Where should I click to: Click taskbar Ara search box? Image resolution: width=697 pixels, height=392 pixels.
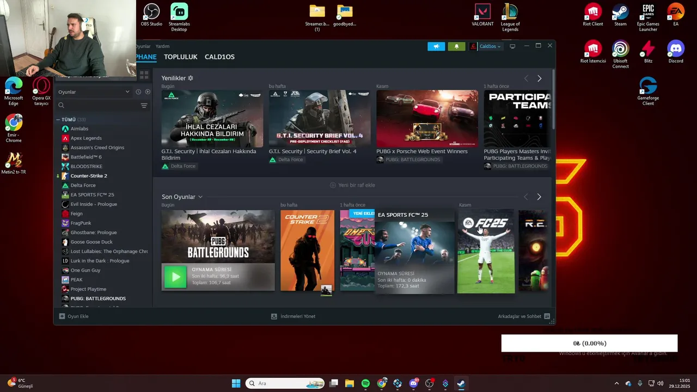point(285,383)
